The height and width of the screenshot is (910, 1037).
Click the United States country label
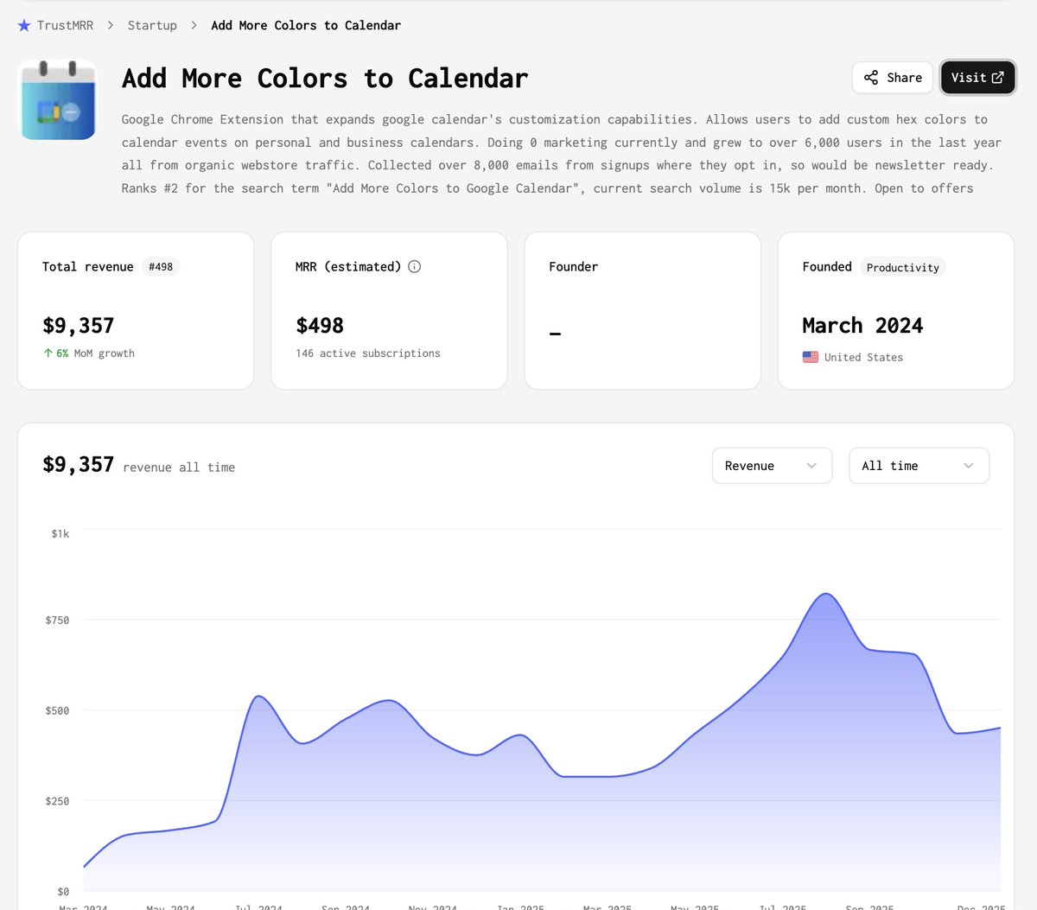point(863,357)
